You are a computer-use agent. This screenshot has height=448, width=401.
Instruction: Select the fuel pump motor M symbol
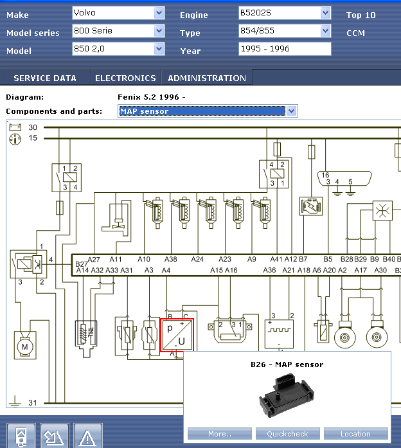point(25,345)
